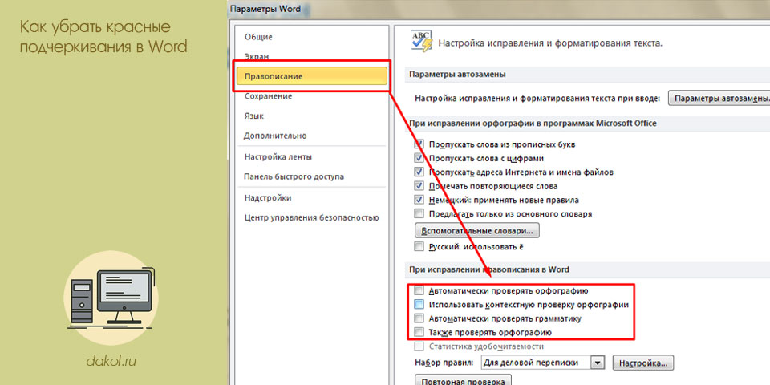Viewport: 770px width, 385px height.
Task: Toggle Помечать повторяющиеся слова
Action: 419,186
